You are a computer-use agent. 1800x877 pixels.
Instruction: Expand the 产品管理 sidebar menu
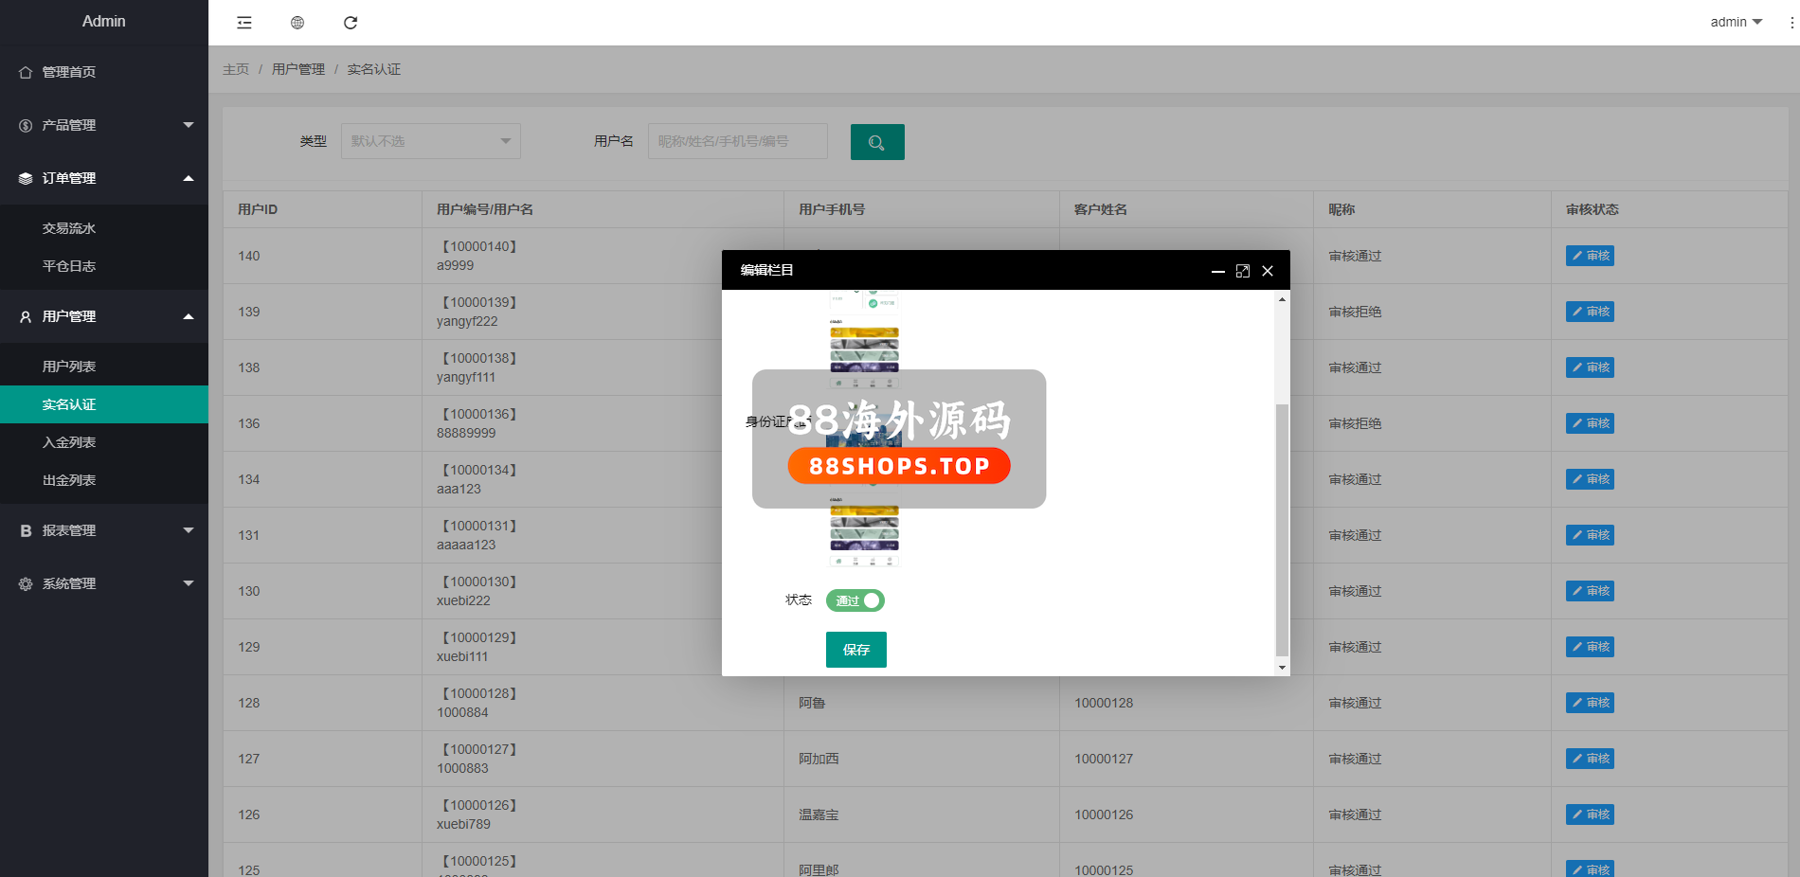(x=104, y=125)
